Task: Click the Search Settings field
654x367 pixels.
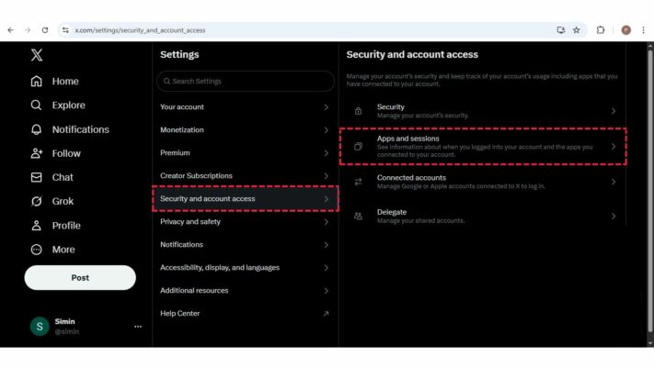Action: 246,81
